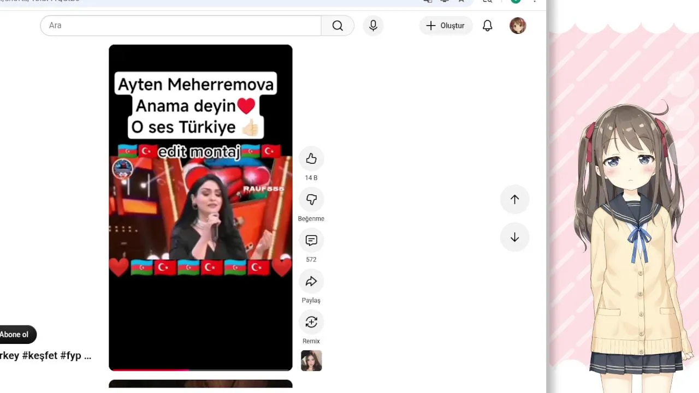Start voice search with microphone icon
699x393 pixels.
pyautogui.click(x=373, y=26)
